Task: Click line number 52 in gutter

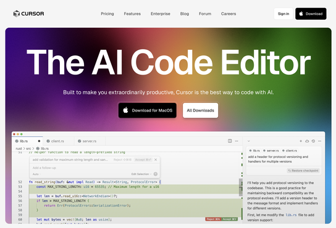Action: tap(20, 182)
